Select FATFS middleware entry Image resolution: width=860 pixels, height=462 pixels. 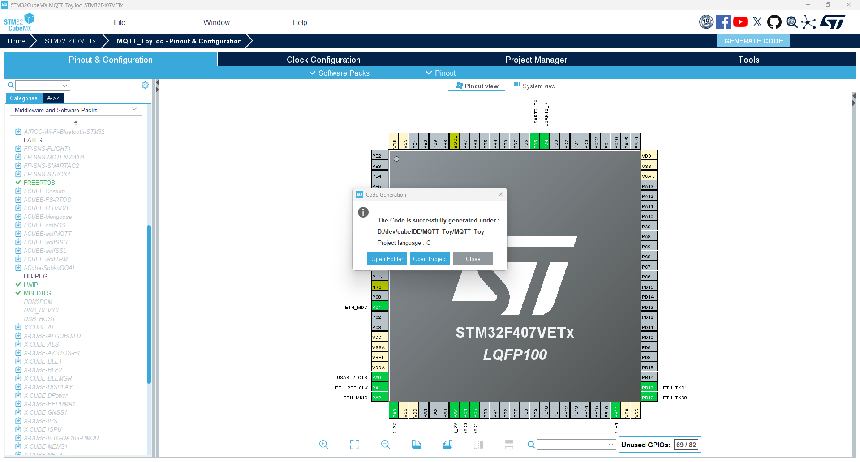[33, 140]
